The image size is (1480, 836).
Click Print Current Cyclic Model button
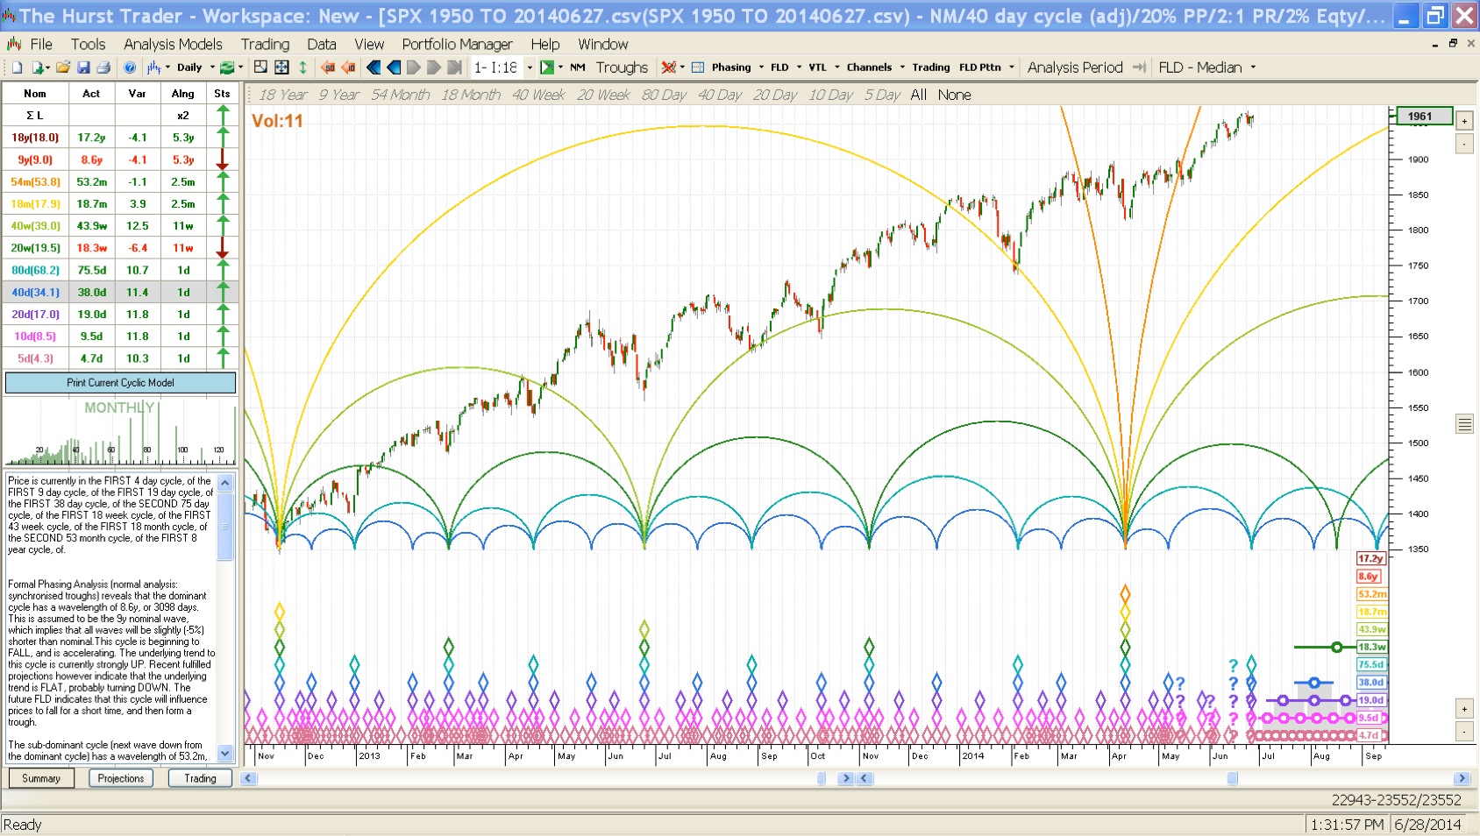point(120,383)
